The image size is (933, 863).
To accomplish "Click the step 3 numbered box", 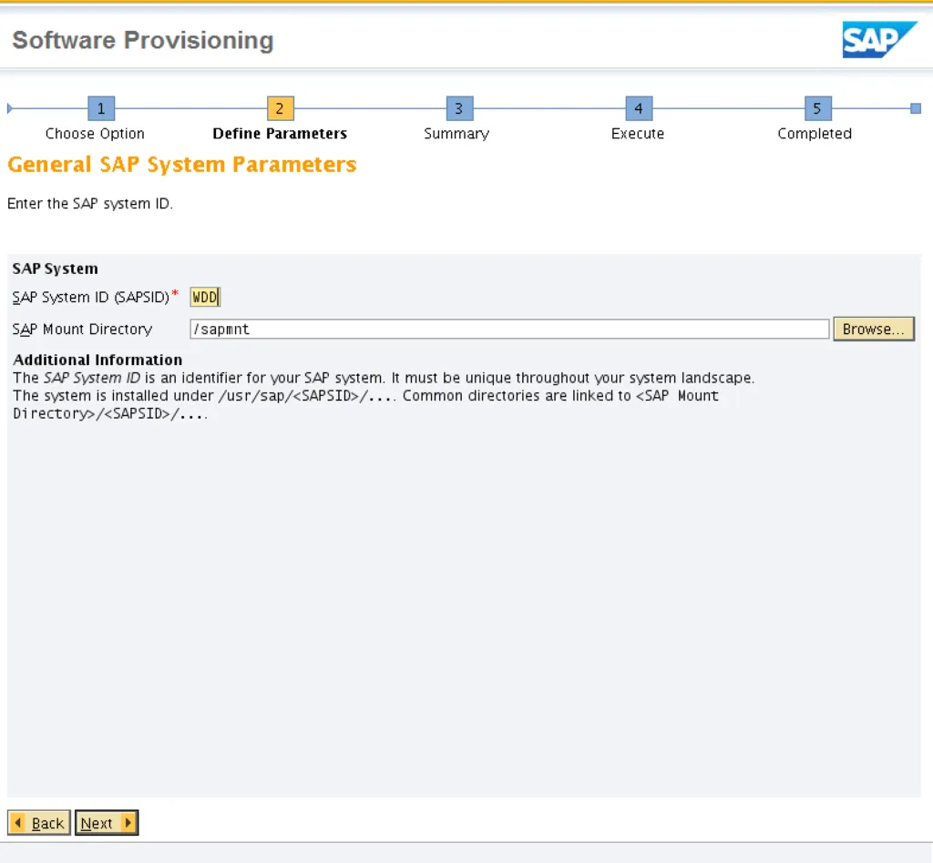I will (458, 108).
